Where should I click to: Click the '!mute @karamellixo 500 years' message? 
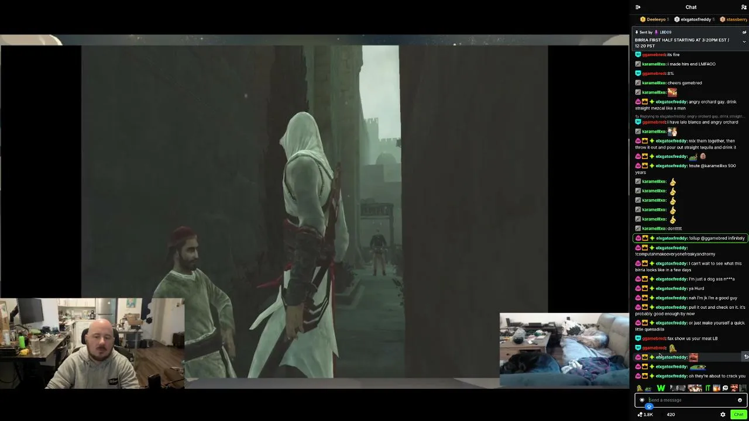pyautogui.click(x=685, y=169)
